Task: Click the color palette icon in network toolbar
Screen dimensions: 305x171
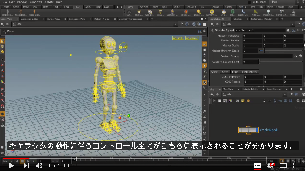Action: pos(230,101)
